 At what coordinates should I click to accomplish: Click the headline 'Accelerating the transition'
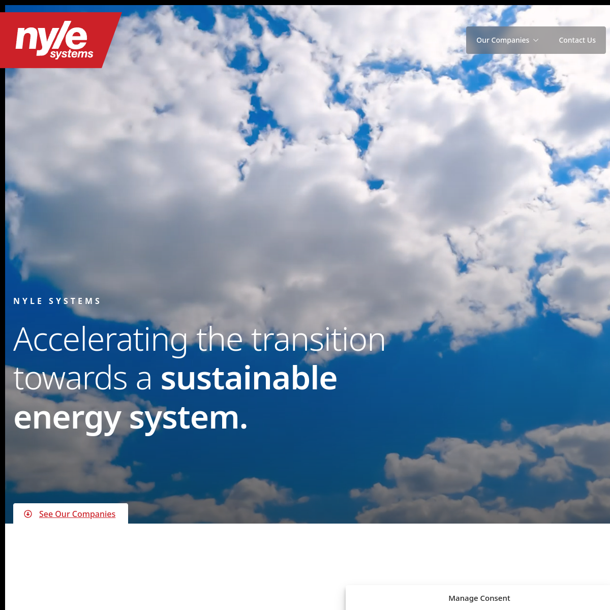pyautogui.click(x=199, y=340)
